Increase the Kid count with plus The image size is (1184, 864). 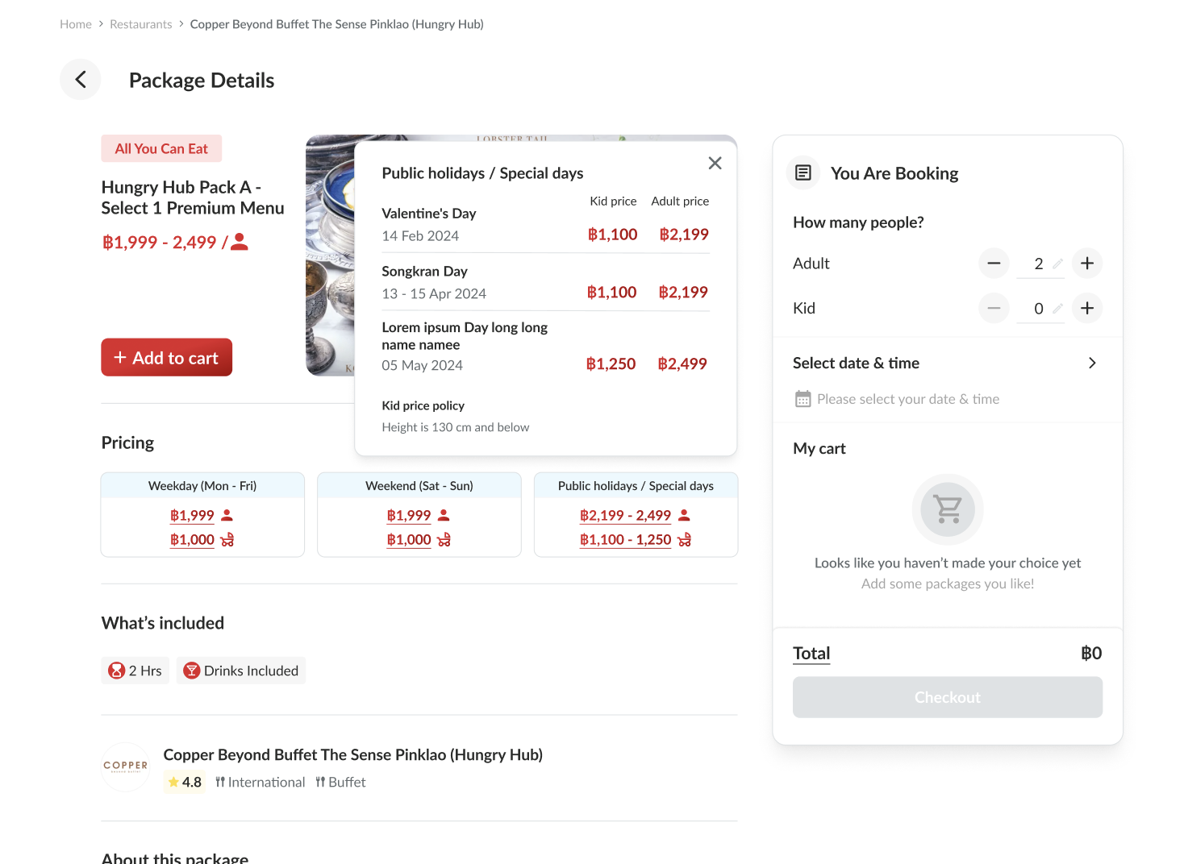click(x=1087, y=308)
